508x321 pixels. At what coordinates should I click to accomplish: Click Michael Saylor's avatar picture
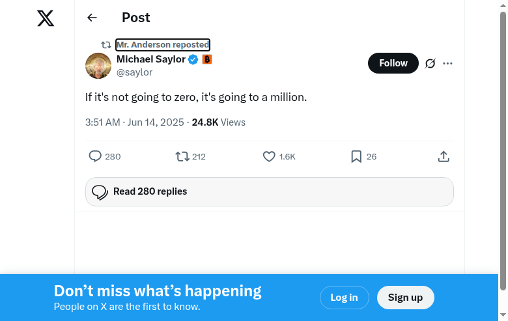point(98,66)
